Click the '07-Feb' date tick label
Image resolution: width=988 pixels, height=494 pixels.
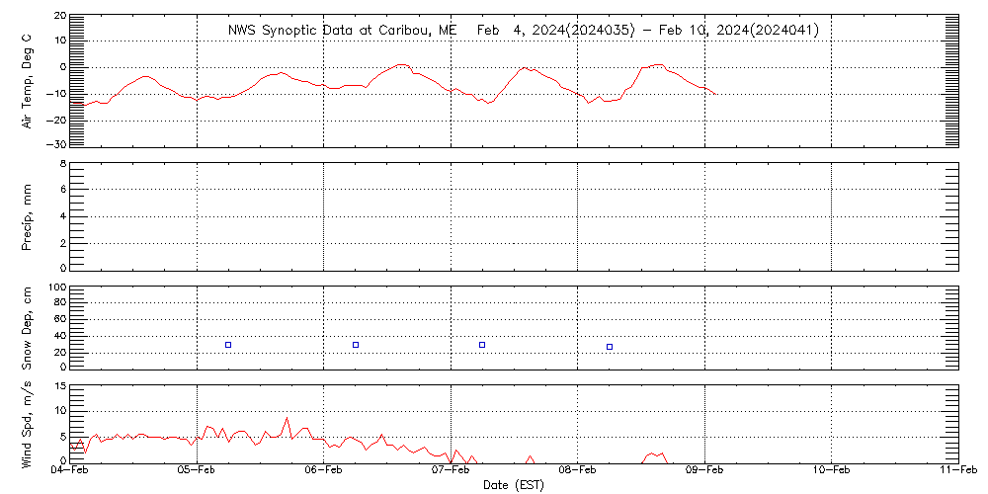pos(452,471)
